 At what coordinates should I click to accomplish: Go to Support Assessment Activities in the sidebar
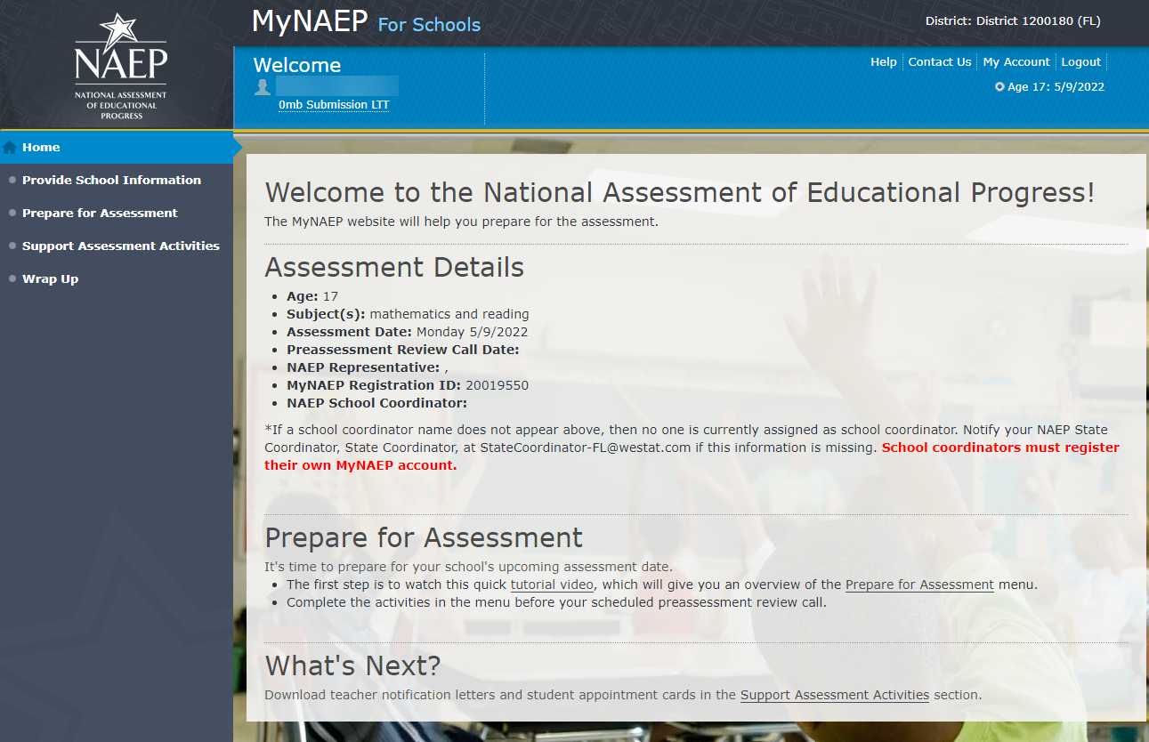point(121,246)
